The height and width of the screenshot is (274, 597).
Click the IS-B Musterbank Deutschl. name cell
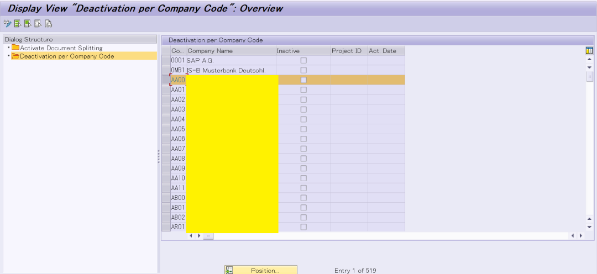[231, 70]
